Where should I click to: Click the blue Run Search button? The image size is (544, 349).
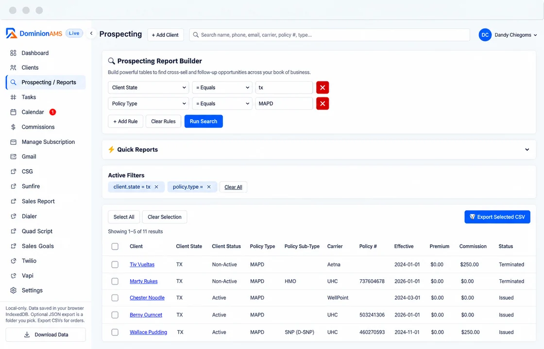pyautogui.click(x=204, y=122)
